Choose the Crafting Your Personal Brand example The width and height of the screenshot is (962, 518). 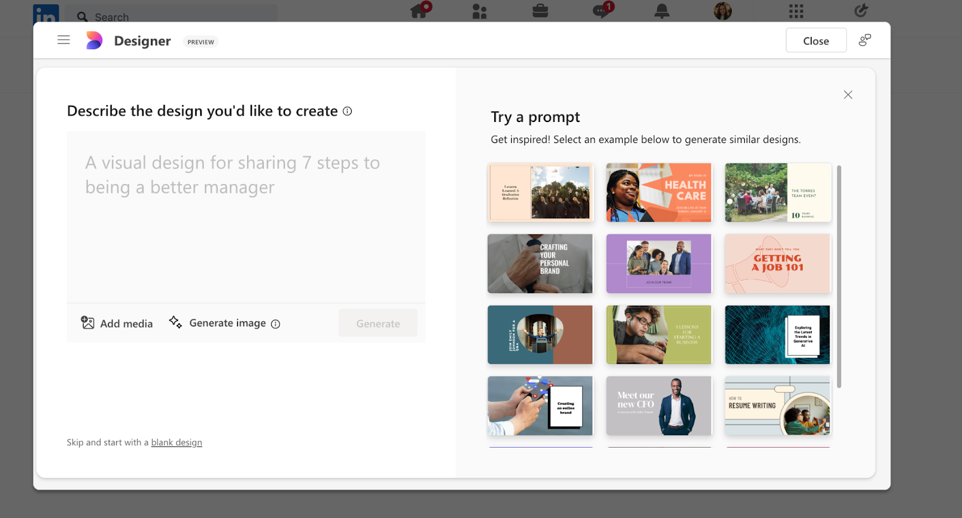(541, 264)
